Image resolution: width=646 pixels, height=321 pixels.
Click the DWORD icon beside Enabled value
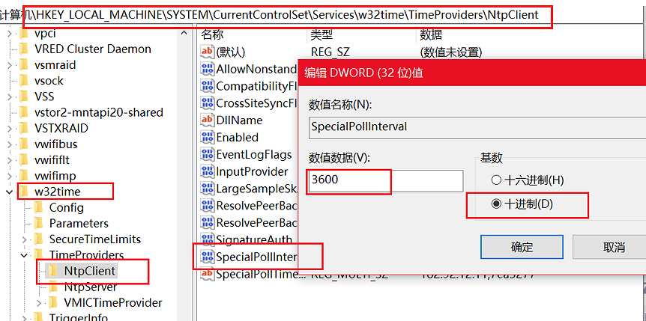coord(208,137)
